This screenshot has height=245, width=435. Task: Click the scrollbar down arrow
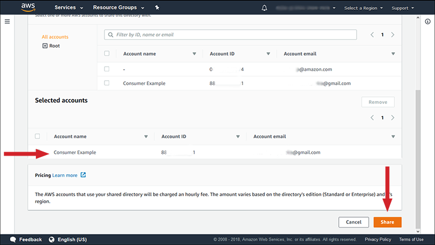click(418, 231)
